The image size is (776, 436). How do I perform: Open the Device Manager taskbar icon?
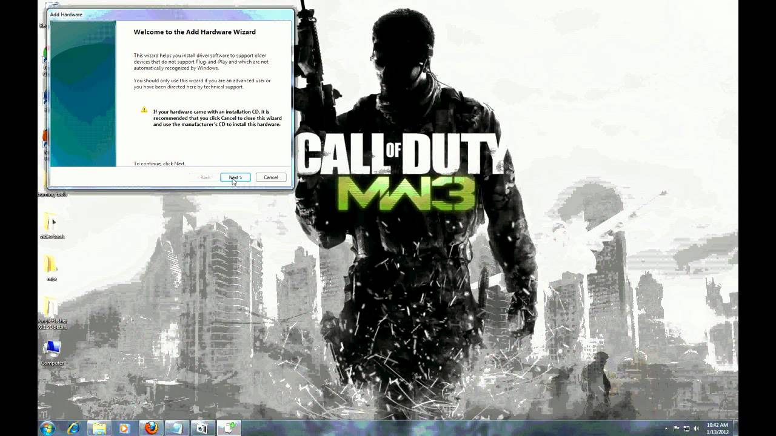point(202,428)
